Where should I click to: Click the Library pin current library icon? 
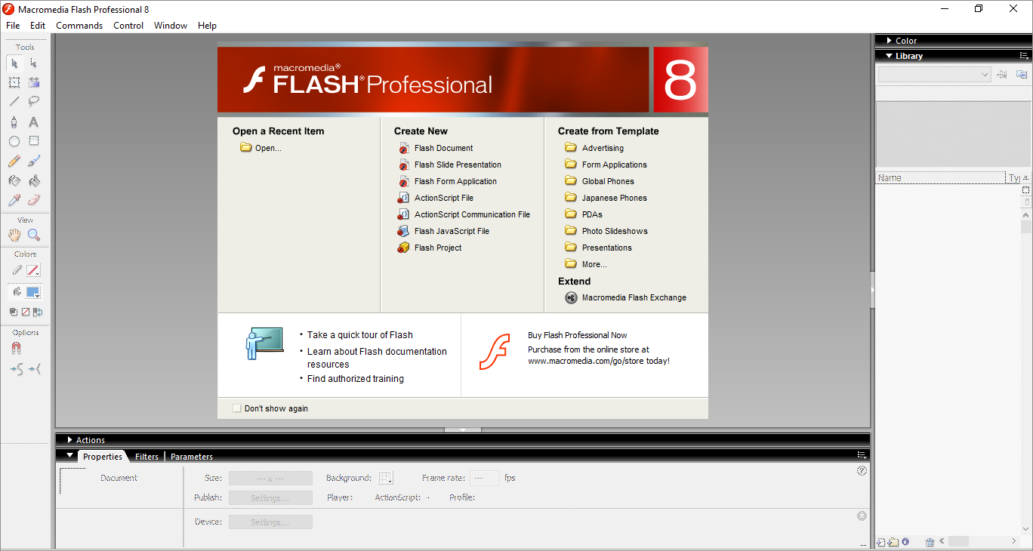pos(1002,74)
